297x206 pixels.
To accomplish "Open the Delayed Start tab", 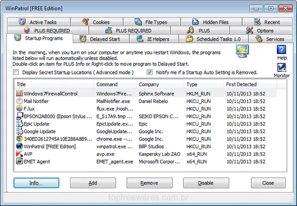I will pos(101,39).
